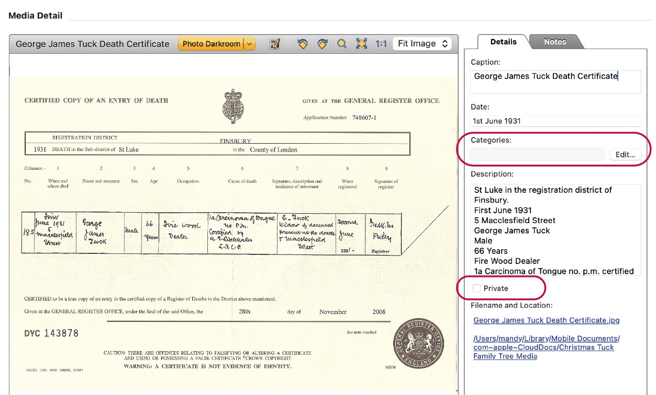Click the Categories Edit button

coord(625,155)
